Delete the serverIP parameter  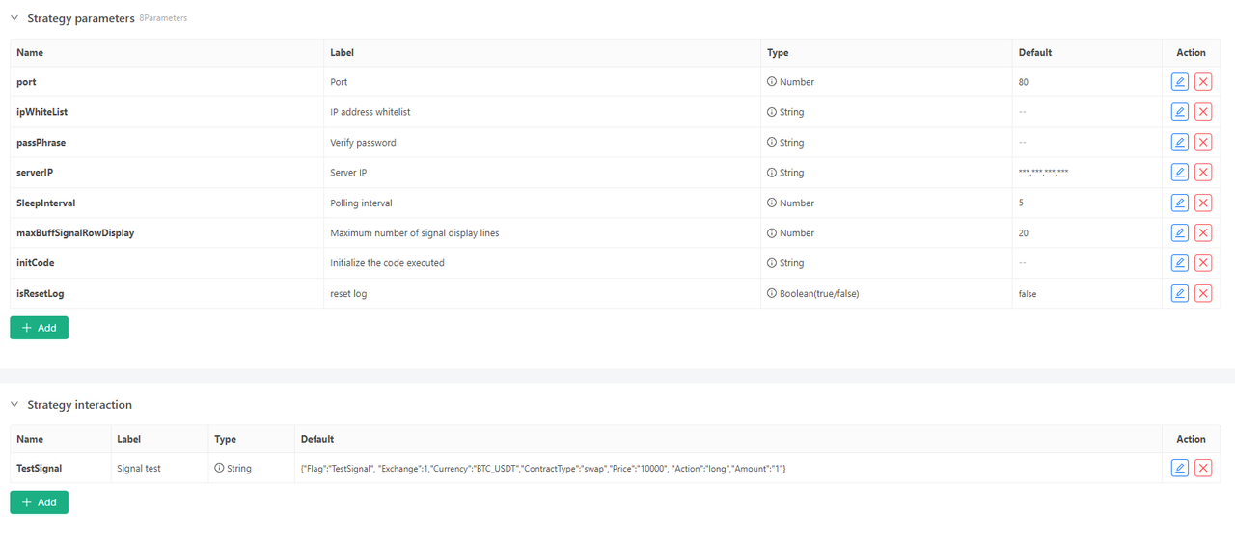tap(1203, 173)
